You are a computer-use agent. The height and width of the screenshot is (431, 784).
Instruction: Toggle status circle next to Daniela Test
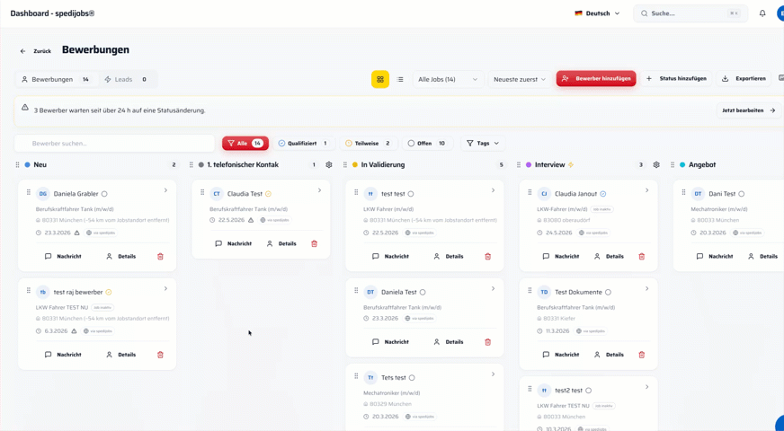tap(423, 292)
